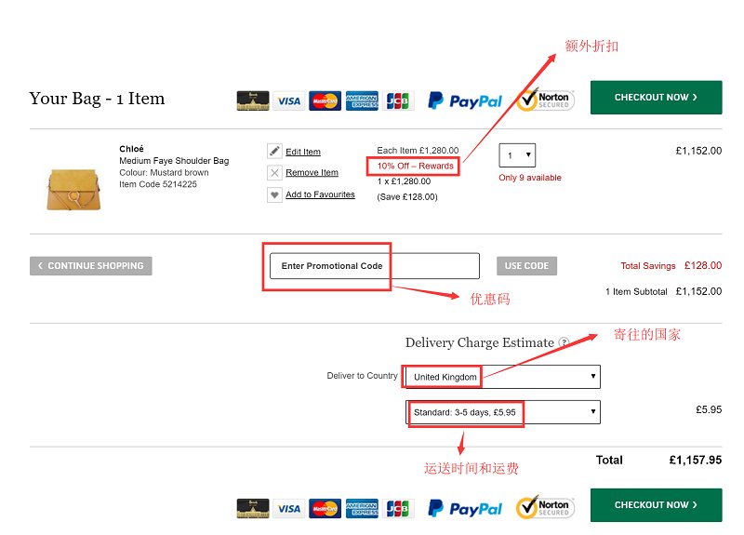This screenshot has height=535, width=744.
Task: Focus the Enter Promotional Code field
Action: [375, 266]
